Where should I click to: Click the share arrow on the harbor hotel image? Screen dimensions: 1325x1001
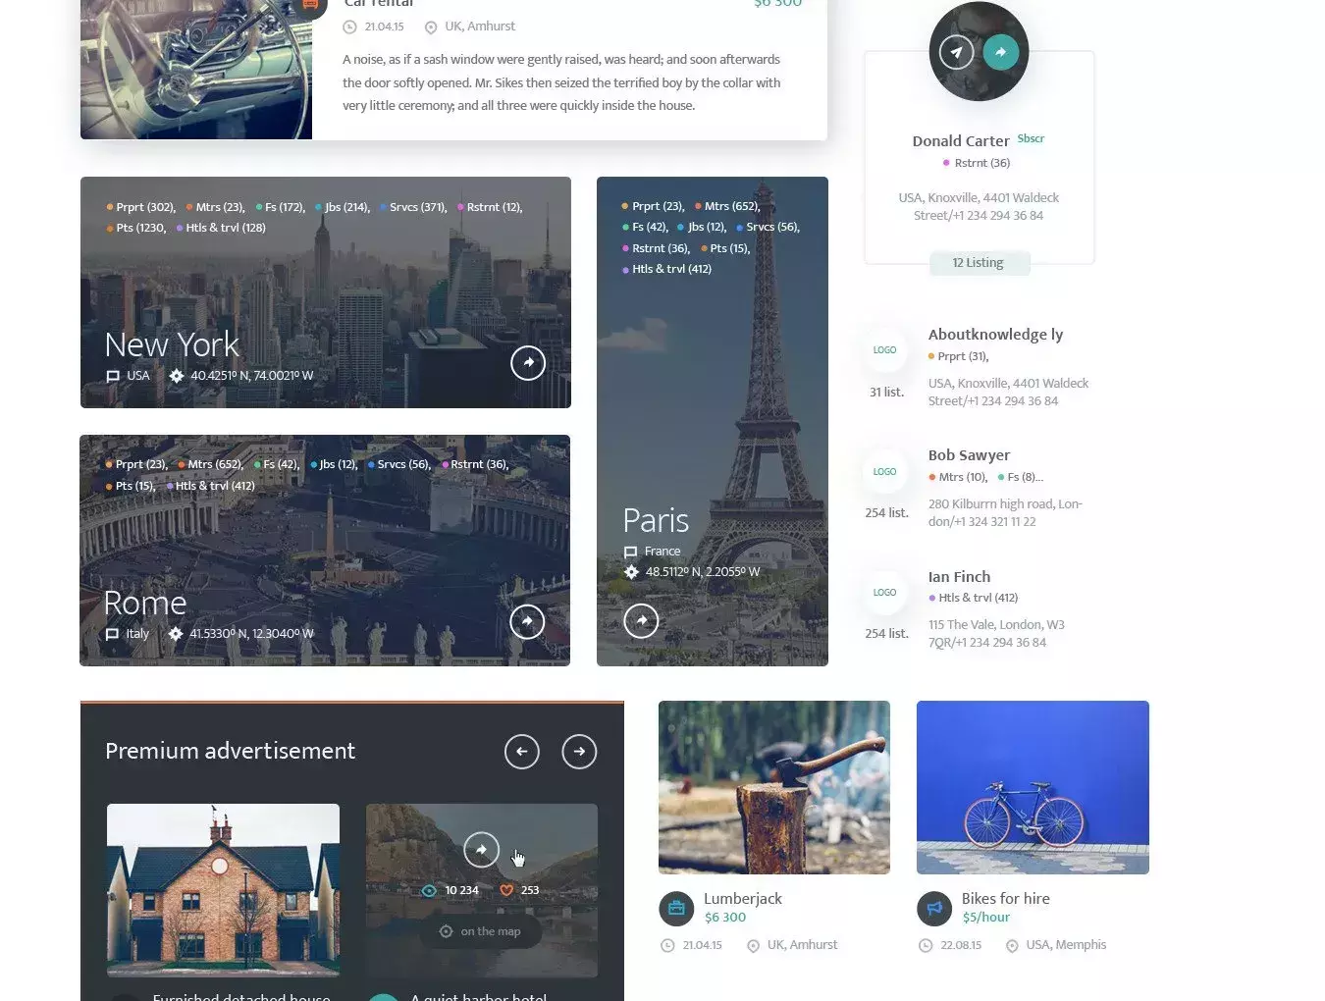tap(481, 850)
